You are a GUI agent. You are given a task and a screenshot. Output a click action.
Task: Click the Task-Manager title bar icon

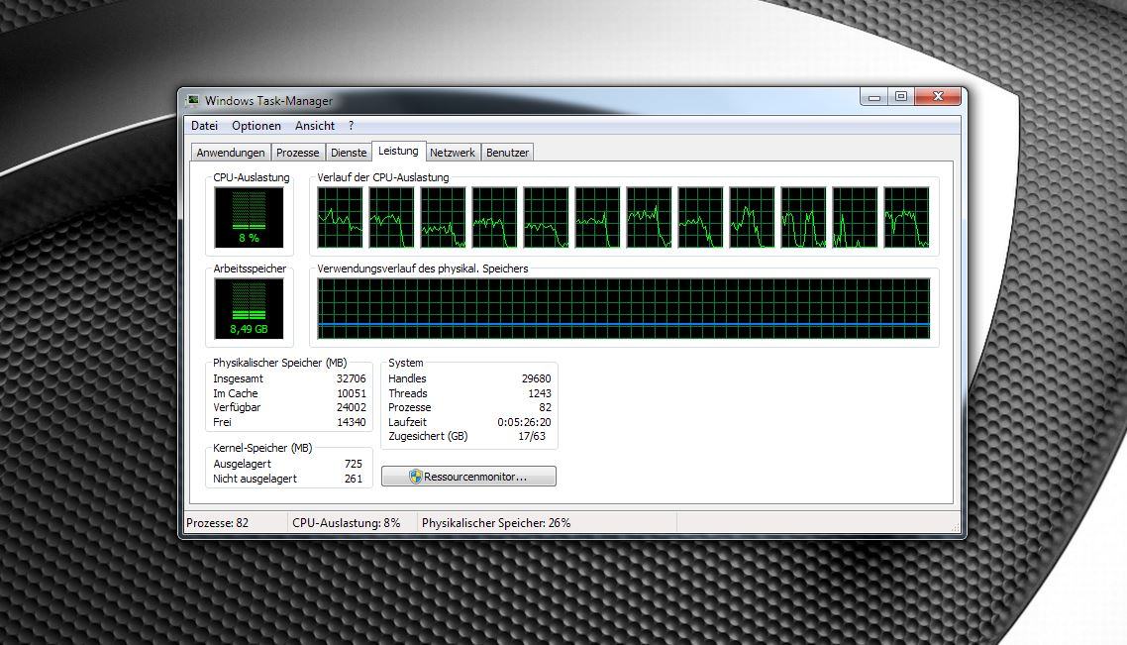(x=193, y=101)
